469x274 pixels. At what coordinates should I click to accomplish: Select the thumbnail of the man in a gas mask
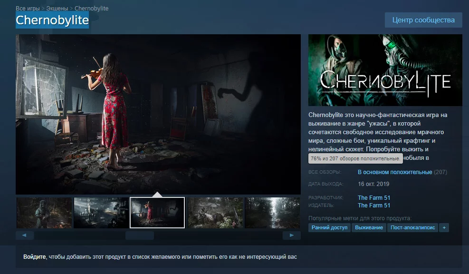44,213
